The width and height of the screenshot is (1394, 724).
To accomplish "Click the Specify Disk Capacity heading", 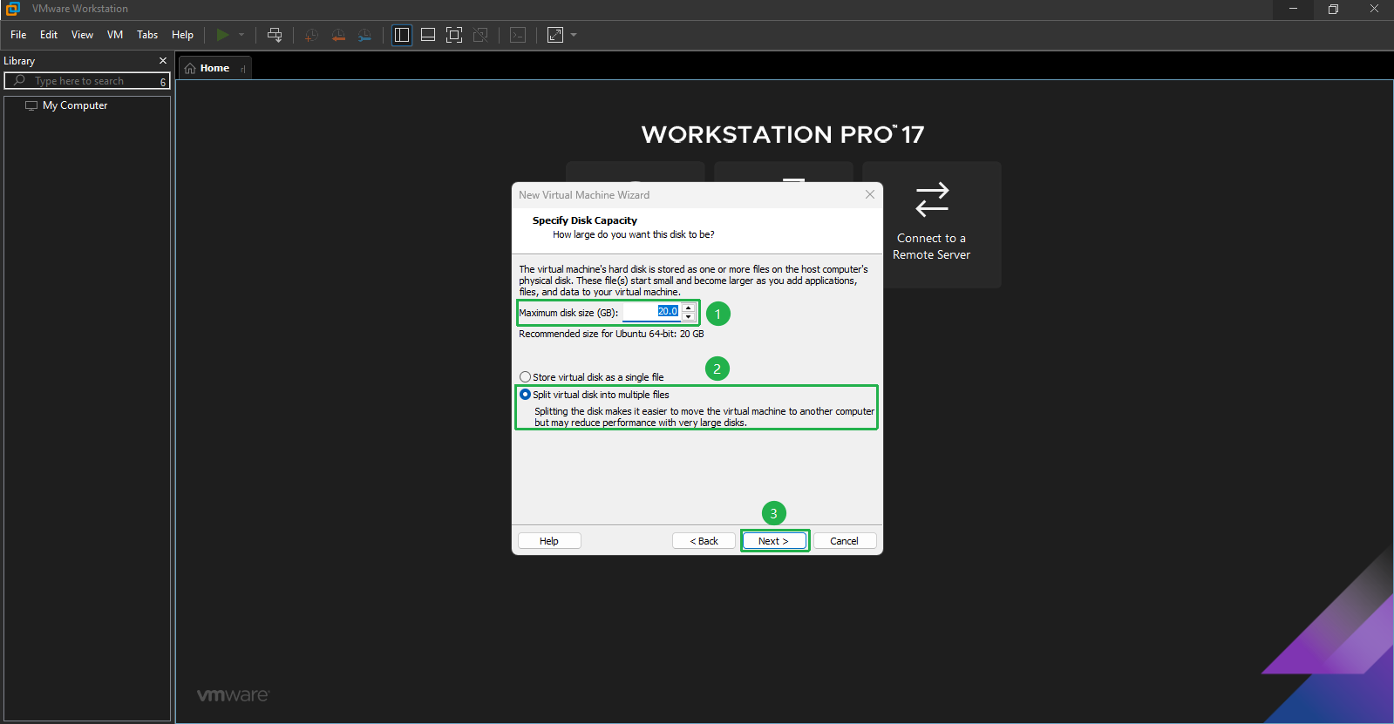I will [x=585, y=220].
